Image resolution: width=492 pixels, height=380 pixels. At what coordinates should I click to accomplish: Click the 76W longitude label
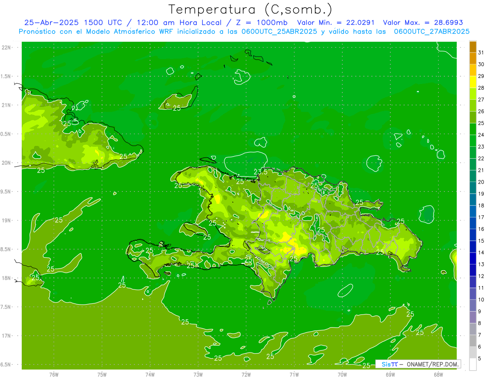pyautogui.click(x=54, y=375)
